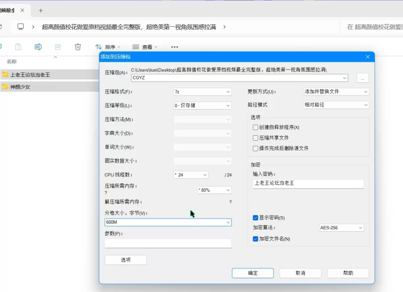Screen dimensions: 403x292
Task: Click the Explorer search box
Action: pos(373,27)
